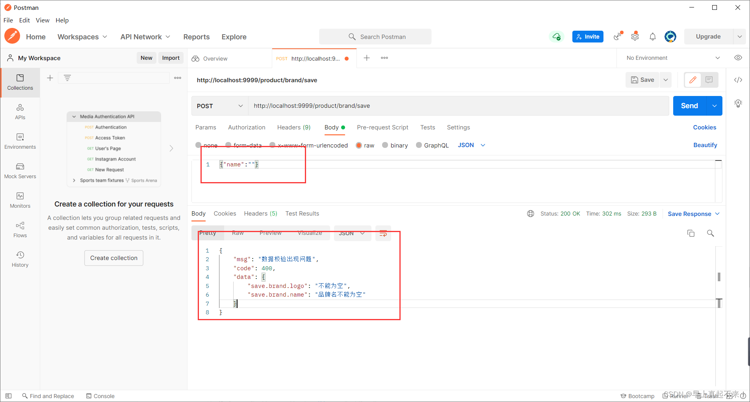This screenshot has height=402, width=750.
Task: Open the response JSON format dropdown
Action: pyautogui.click(x=352, y=233)
